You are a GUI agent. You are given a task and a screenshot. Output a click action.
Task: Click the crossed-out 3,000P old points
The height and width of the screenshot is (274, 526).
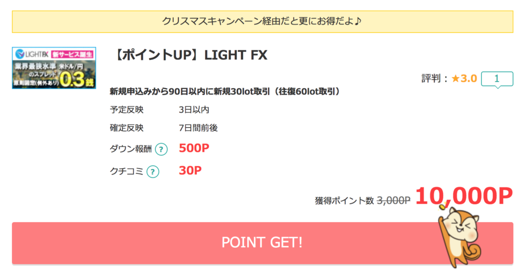[393, 200]
